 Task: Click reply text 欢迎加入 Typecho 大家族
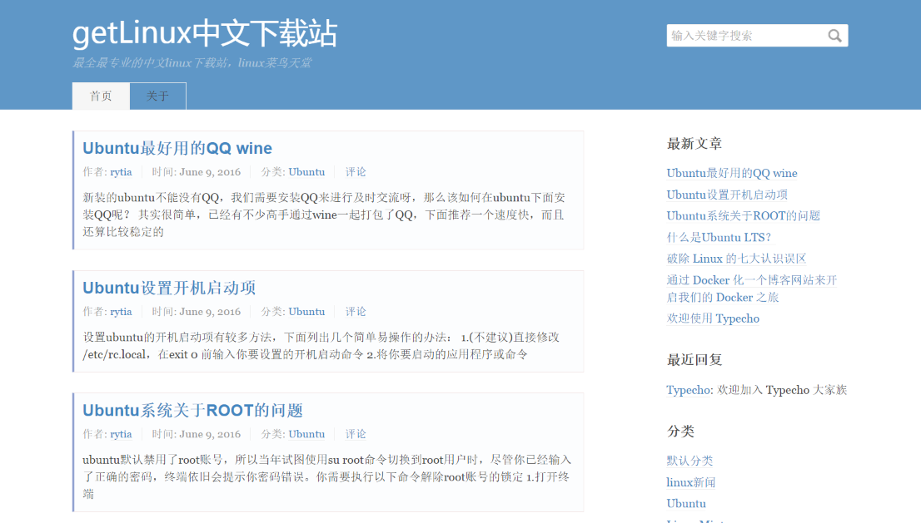(782, 390)
